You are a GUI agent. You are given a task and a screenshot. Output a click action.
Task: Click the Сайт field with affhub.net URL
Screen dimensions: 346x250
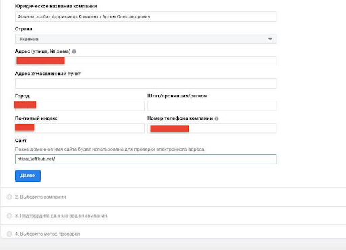(145, 159)
